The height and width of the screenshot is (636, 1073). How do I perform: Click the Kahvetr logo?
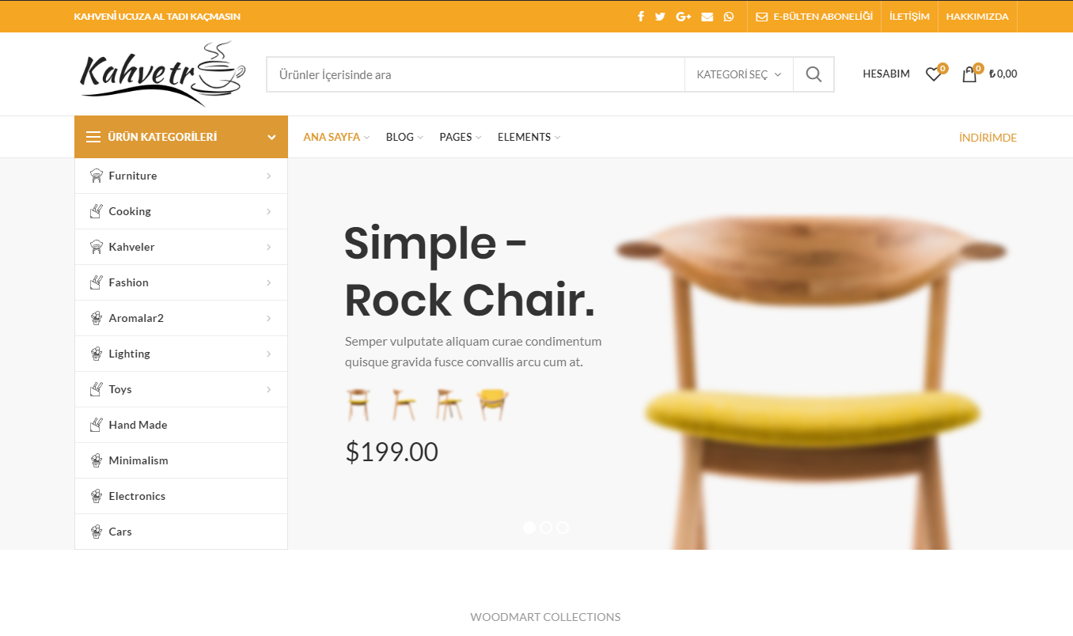[162, 74]
